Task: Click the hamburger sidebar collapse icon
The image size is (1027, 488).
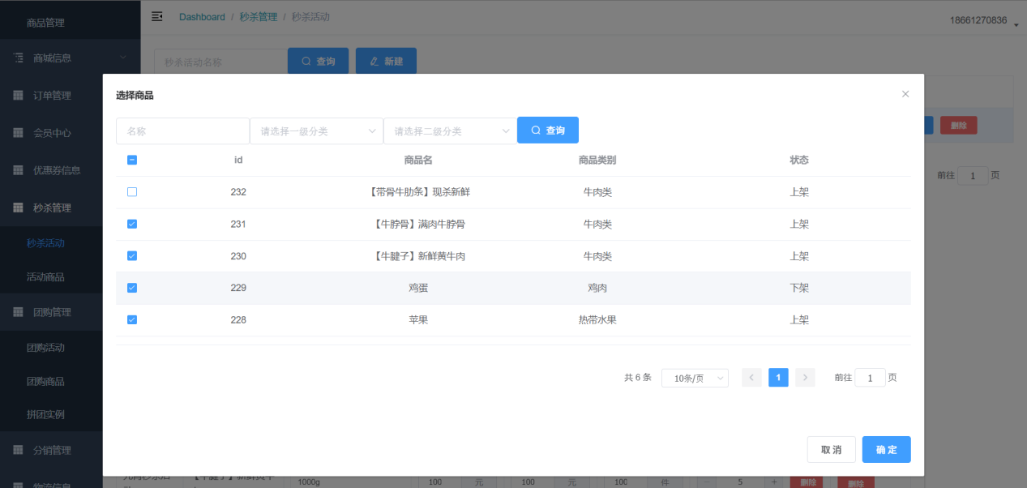Action: [157, 17]
